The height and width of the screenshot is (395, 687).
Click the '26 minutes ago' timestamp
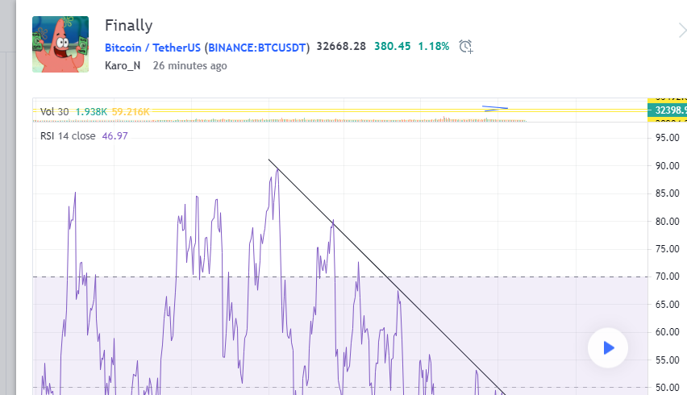pos(189,65)
